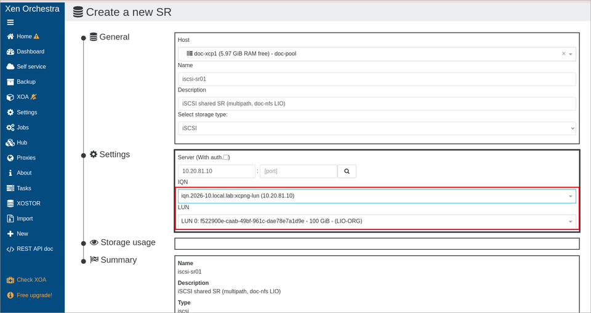This screenshot has height=313, width=591.
Task: Open the Select storage type dropdown
Action: coord(377,129)
